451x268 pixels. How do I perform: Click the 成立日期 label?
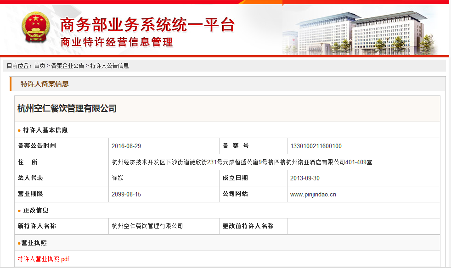(x=235, y=178)
